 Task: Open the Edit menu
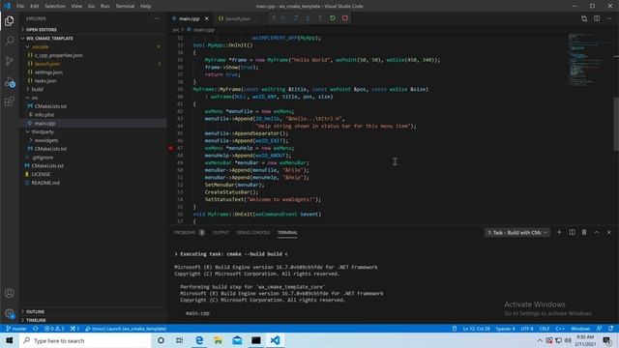pos(35,6)
